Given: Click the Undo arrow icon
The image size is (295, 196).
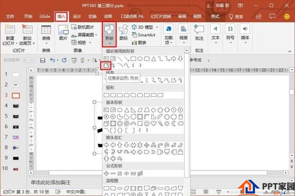Looking at the screenshot, I should coord(53,60).
